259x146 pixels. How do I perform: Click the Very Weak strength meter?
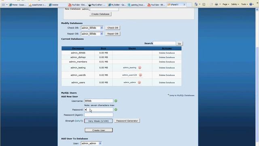click(x=98, y=121)
